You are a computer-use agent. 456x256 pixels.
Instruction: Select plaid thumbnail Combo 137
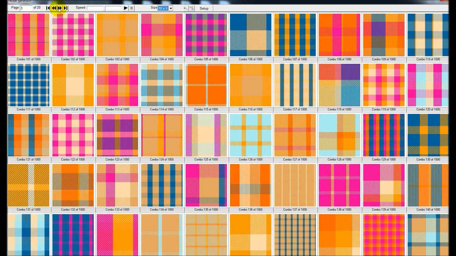click(295, 185)
